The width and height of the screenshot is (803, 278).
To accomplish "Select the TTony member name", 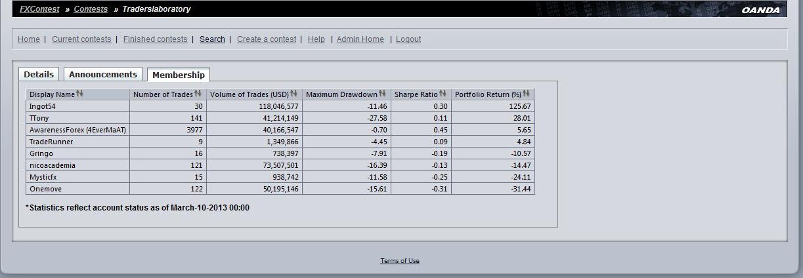I will click(39, 118).
